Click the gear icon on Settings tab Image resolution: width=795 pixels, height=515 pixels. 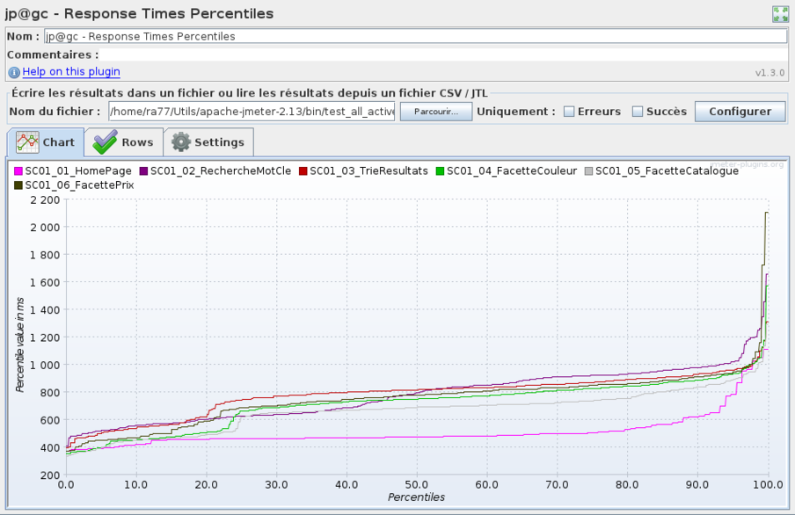(180, 141)
